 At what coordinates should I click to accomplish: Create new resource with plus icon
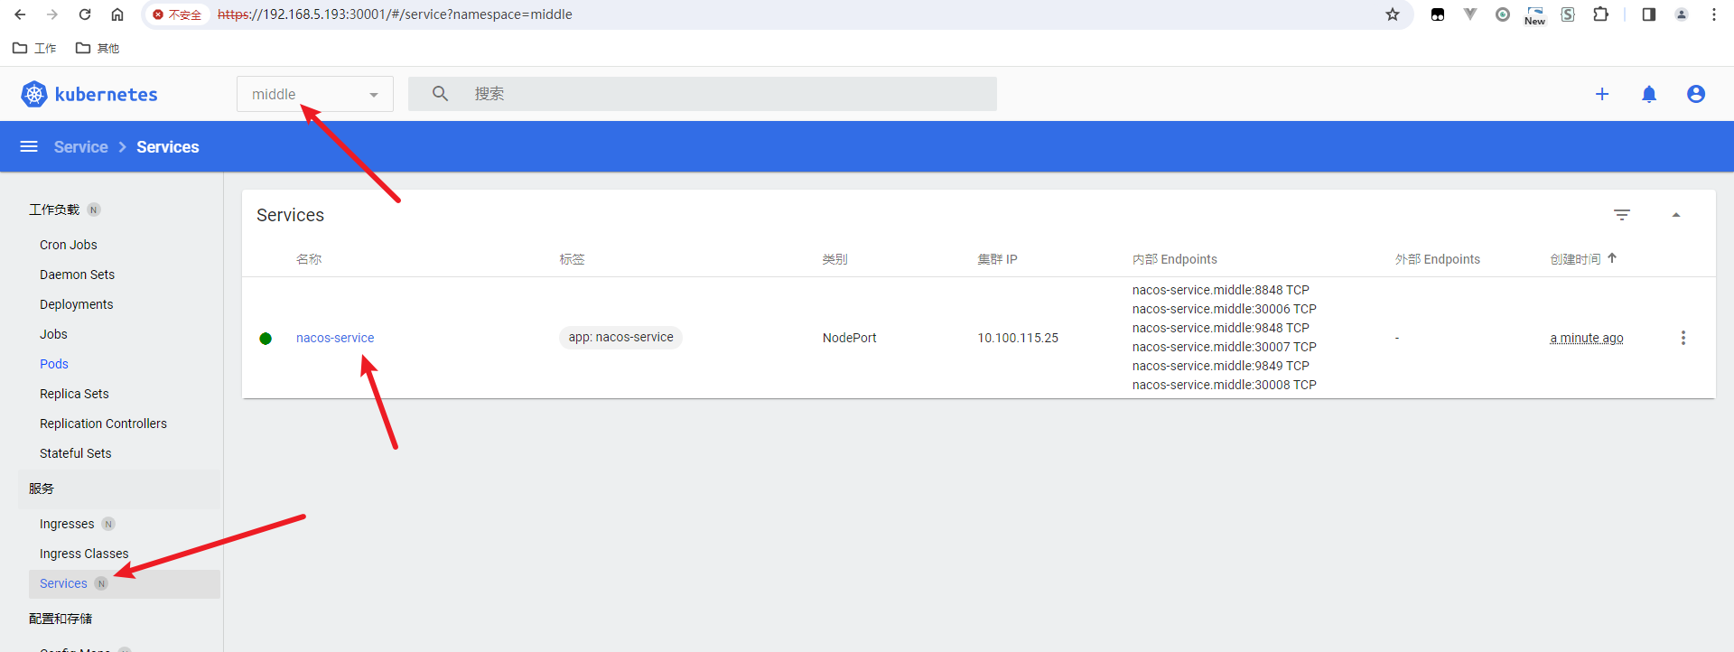1602,94
